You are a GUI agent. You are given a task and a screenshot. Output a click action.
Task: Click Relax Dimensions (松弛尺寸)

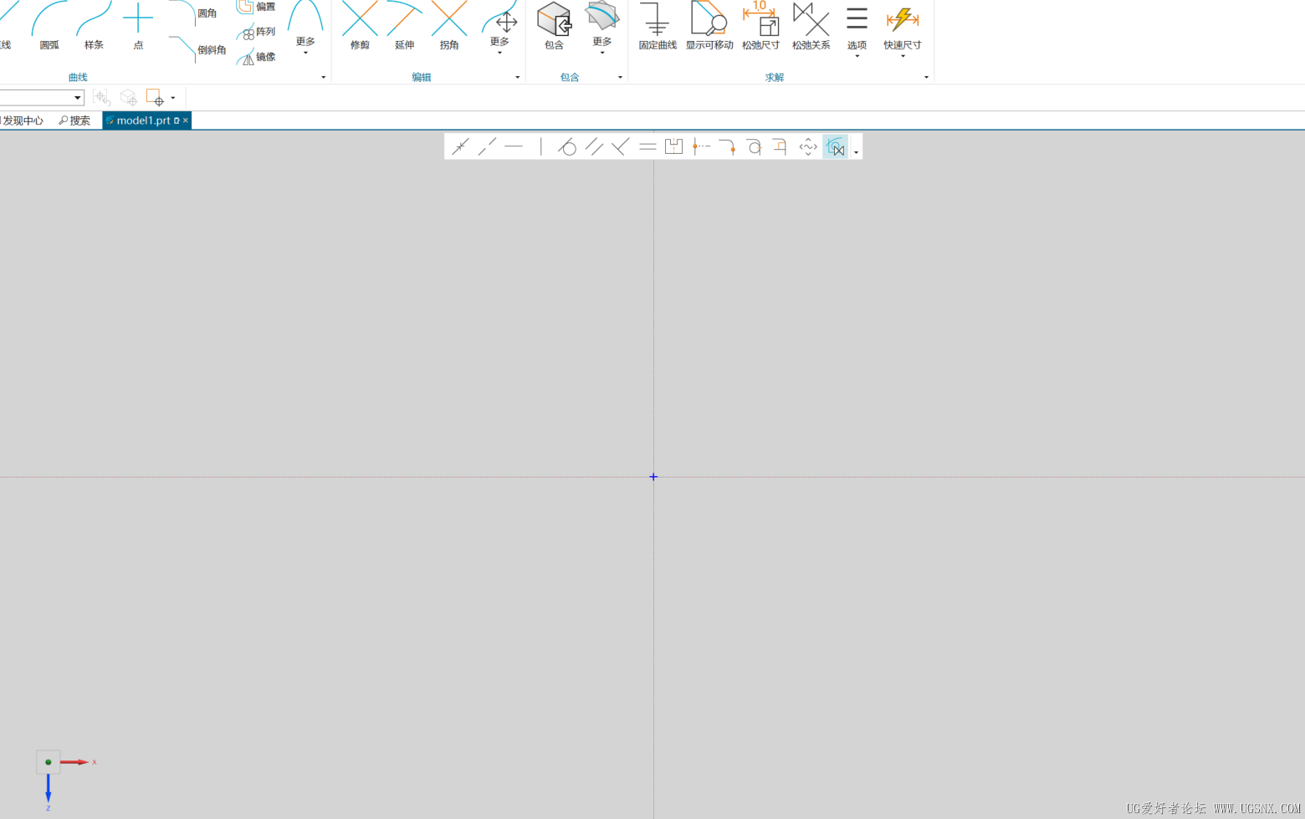tap(760, 26)
